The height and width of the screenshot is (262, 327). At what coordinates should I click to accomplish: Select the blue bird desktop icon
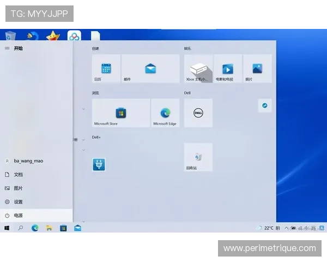click(x=33, y=35)
